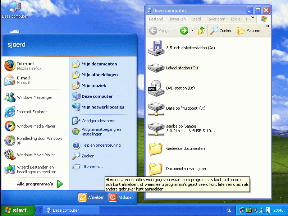Image resolution: width=288 pixels, height=216 pixels.
Task: Open Deze computer from Start menu
Action: click(92, 96)
